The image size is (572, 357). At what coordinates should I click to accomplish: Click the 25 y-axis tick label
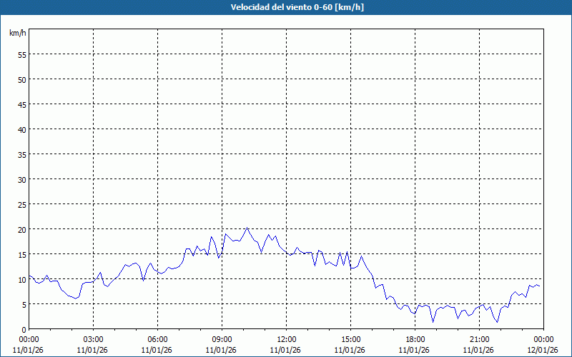tap(21, 204)
